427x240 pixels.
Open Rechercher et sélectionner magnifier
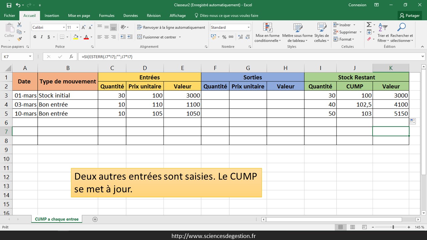coord(402,33)
